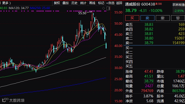
Task: Click the 撤 cancel order button
Action: pos(163,18)
